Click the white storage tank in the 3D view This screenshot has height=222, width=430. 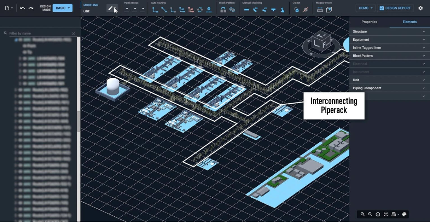[113, 86]
